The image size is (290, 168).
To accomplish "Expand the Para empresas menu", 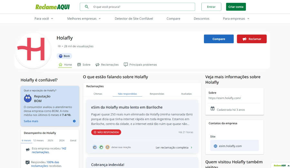I will (x=236, y=18).
